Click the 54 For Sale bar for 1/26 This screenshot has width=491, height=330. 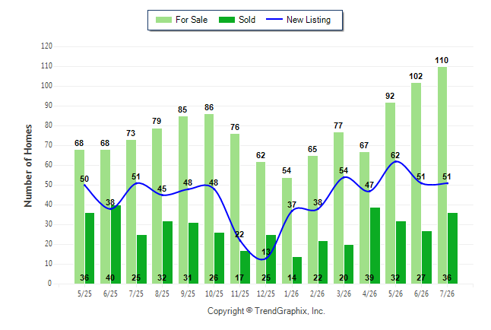[x=287, y=231]
